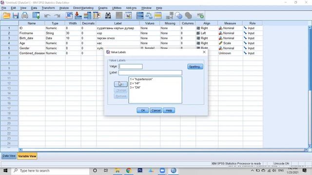Click the Print icon in toolbar

pos(25,16)
